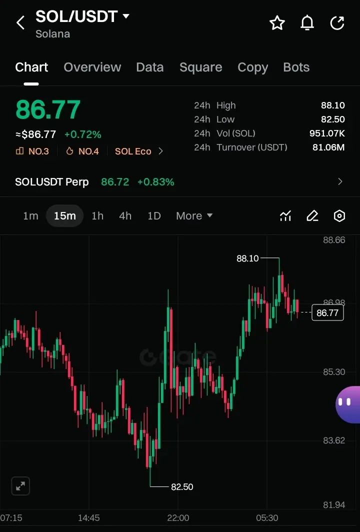This screenshot has height=532, width=360.
Task: Open SOLUSDT Perp row chevron
Action: click(340, 181)
